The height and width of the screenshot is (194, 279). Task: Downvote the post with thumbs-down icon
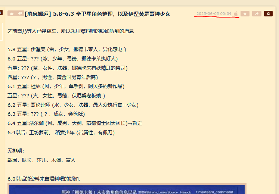click(x=20, y=14)
